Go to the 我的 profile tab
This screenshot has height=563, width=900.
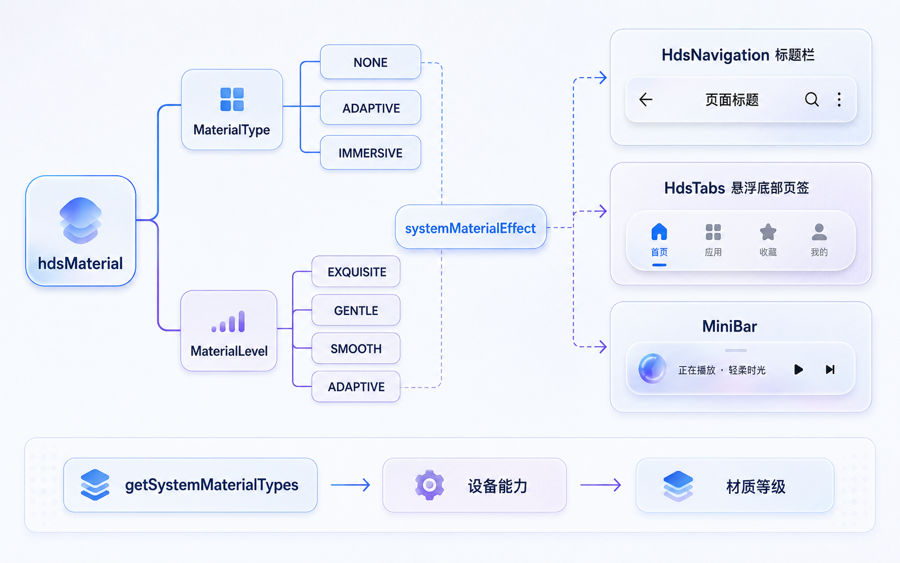819,240
